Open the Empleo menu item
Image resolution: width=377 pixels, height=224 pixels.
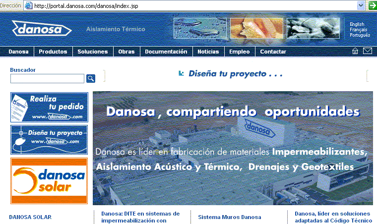click(x=240, y=52)
